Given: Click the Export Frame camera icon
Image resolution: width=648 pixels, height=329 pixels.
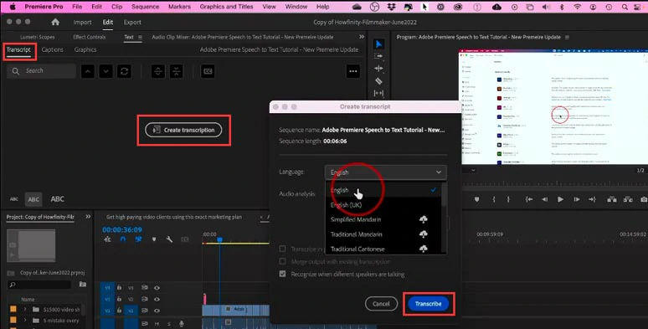Looking at the screenshot, I should pos(644,199).
